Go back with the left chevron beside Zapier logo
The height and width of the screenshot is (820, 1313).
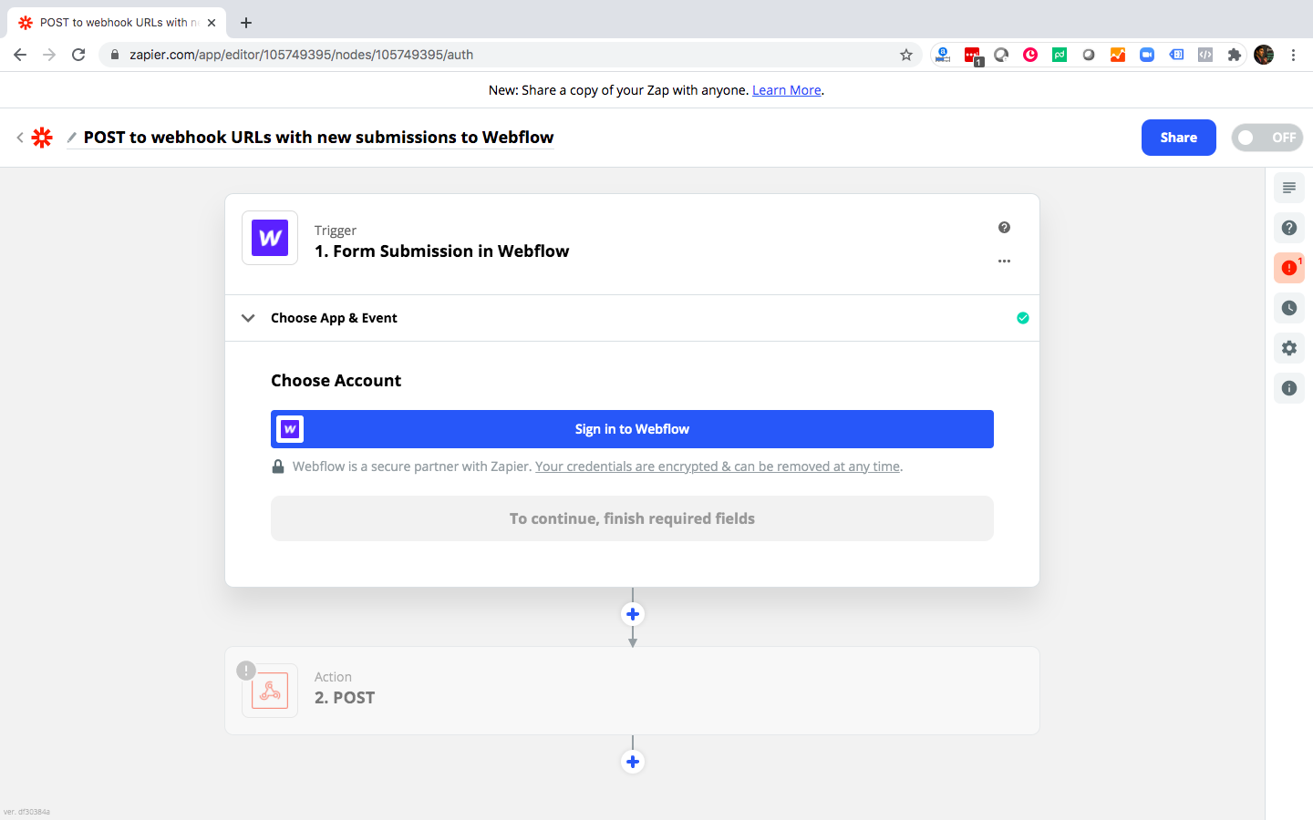[20, 138]
